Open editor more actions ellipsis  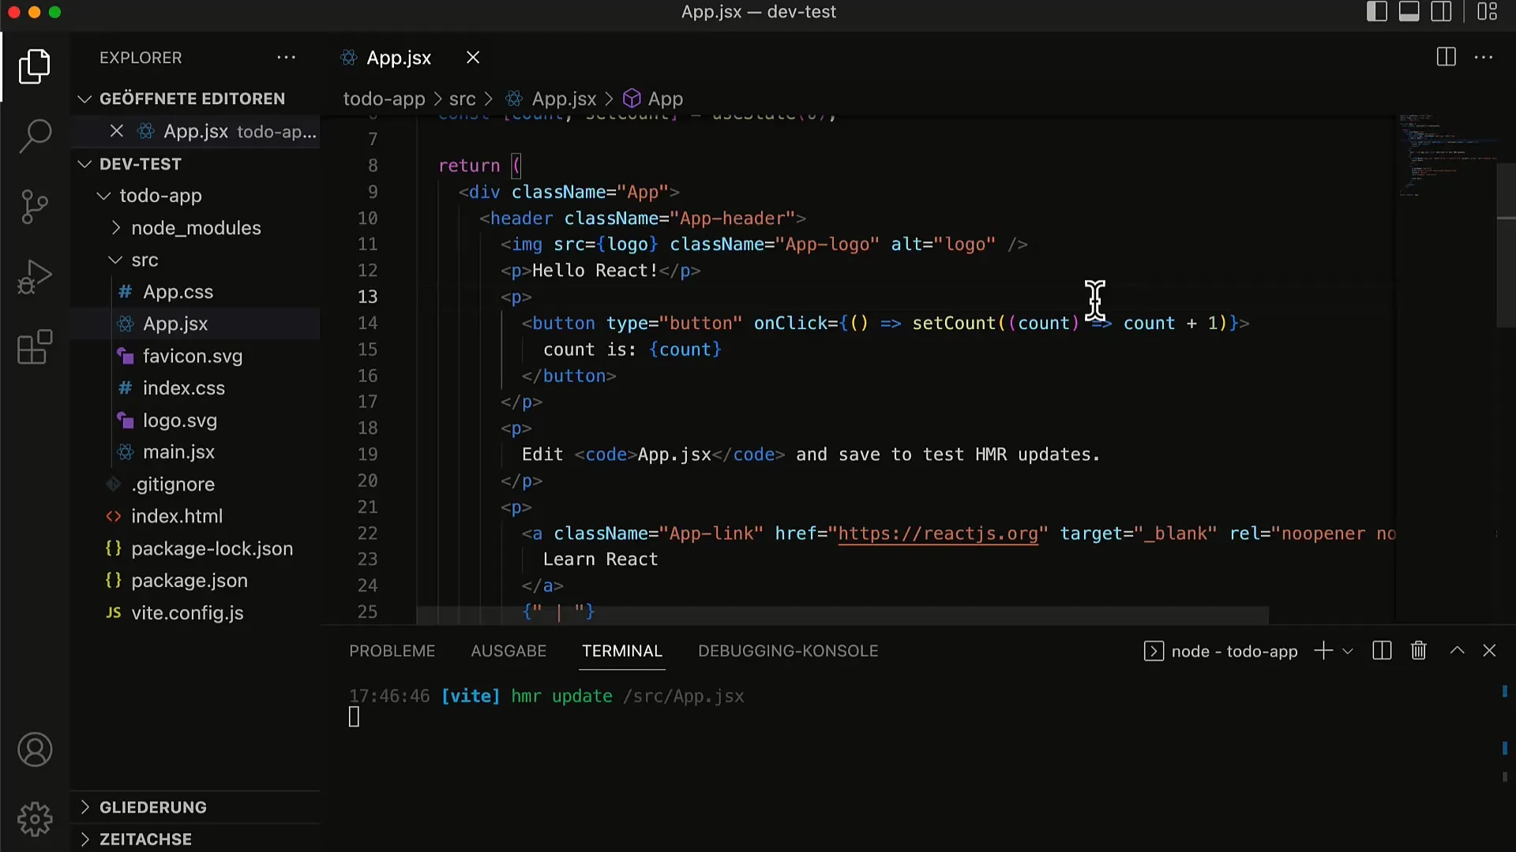1484,57
